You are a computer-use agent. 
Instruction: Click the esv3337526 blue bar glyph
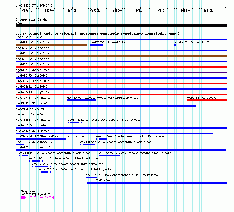click(x=103, y=139)
